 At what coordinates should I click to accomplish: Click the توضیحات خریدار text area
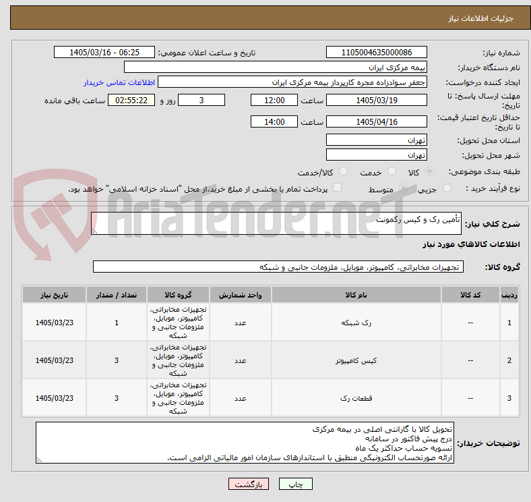pos(245,443)
